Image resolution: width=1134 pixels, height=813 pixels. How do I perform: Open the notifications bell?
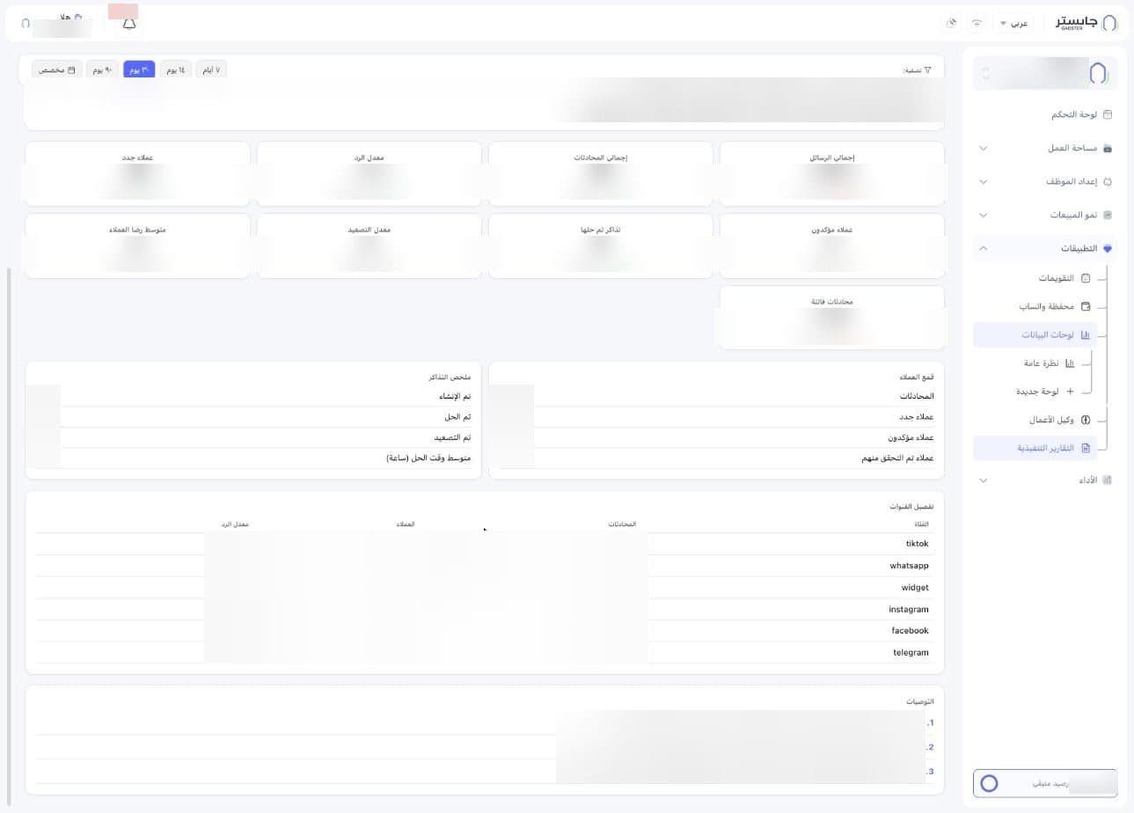(x=129, y=24)
